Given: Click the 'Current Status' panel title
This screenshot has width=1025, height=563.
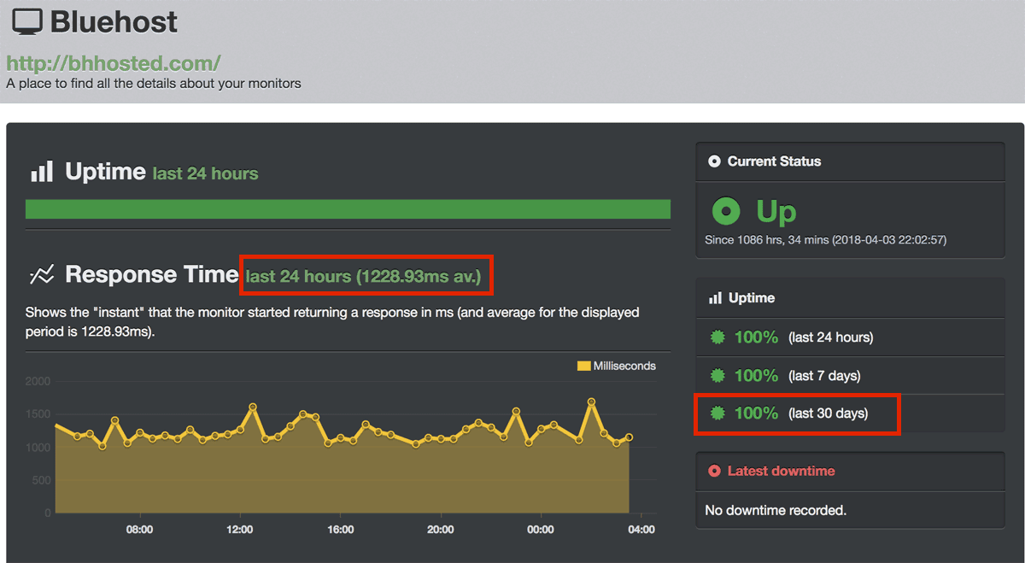Looking at the screenshot, I should (x=774, y=161).
